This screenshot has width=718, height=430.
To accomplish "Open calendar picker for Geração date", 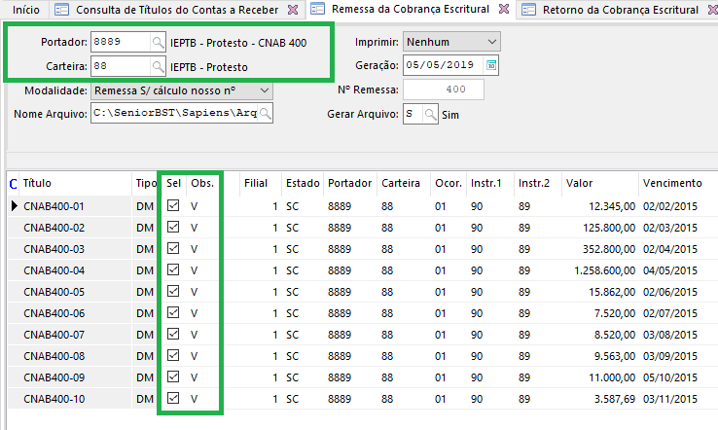I will tap(491, 65).
